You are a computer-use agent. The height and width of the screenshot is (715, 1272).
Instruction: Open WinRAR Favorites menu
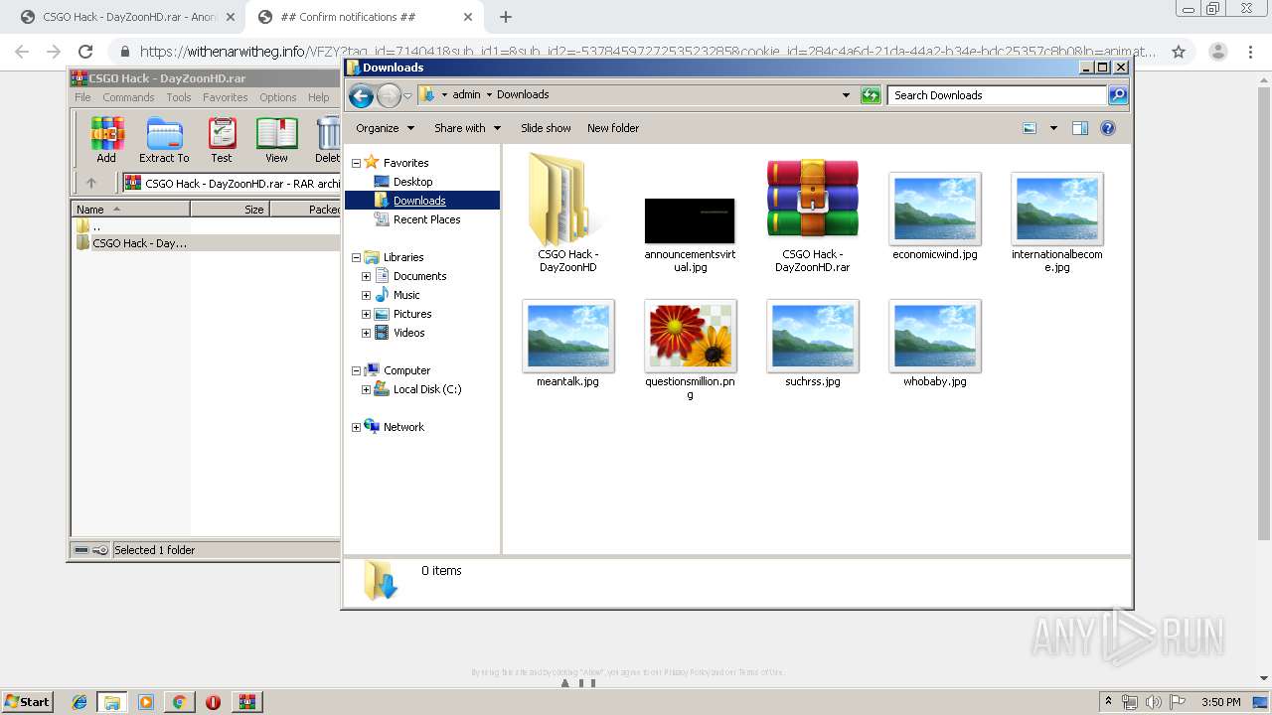point(226,97)
